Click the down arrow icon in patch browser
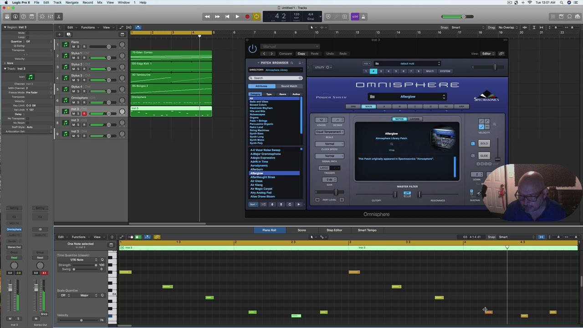This screenshot has height=328, width=583. 272,204
